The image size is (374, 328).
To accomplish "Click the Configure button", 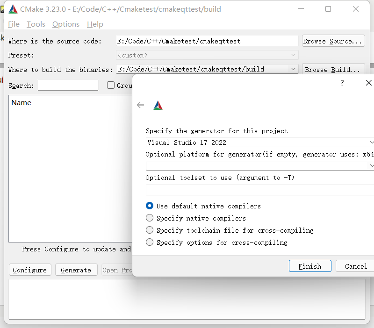I will pyautogui.click(x=30, y=270).
